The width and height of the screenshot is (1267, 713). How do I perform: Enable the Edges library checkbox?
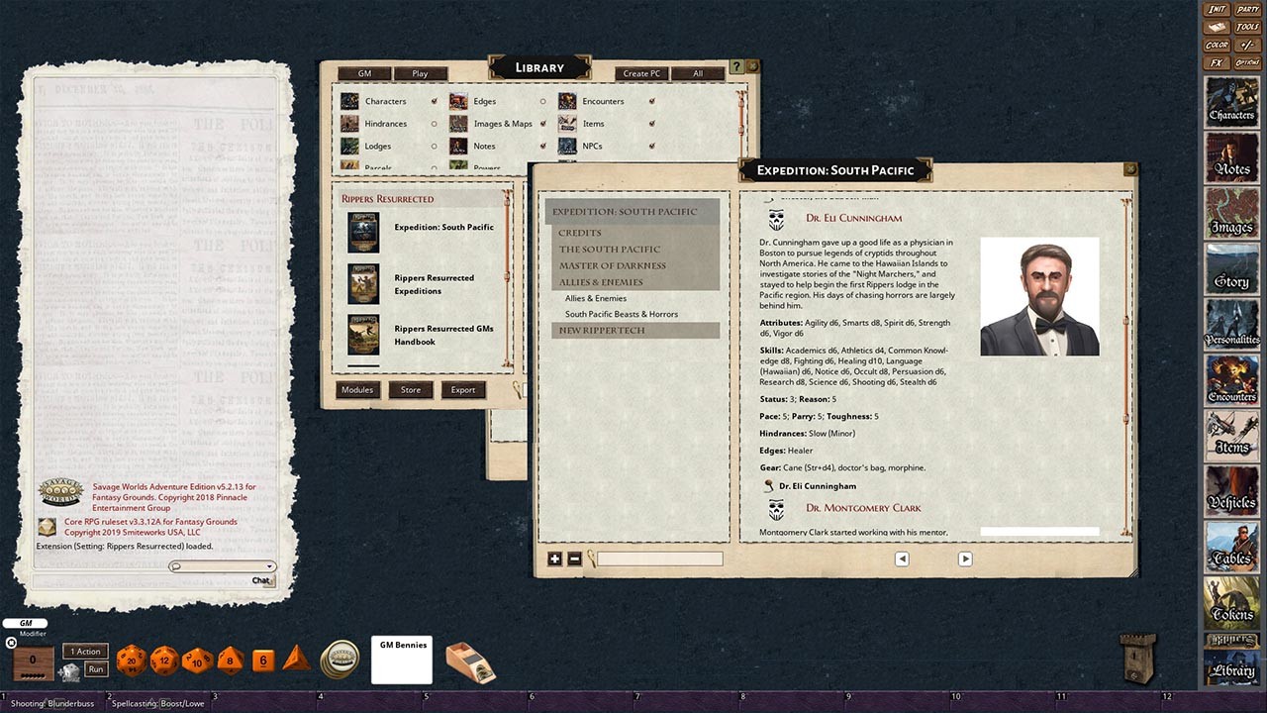pyautogui.click(x=541, y=100)
